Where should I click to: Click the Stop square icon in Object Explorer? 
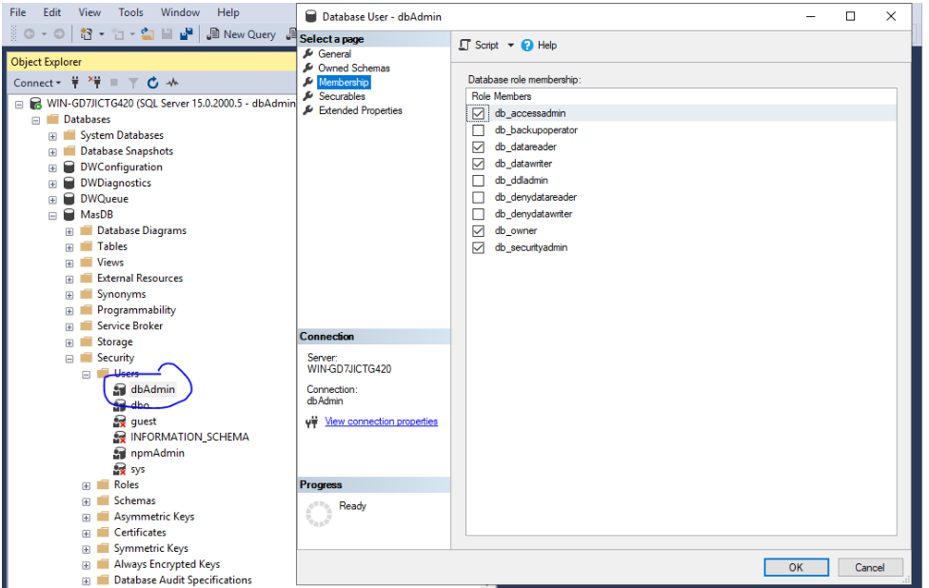114,83
